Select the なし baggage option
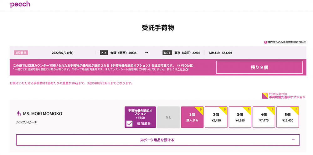This screenshot has width=313, height=155. 168,117
